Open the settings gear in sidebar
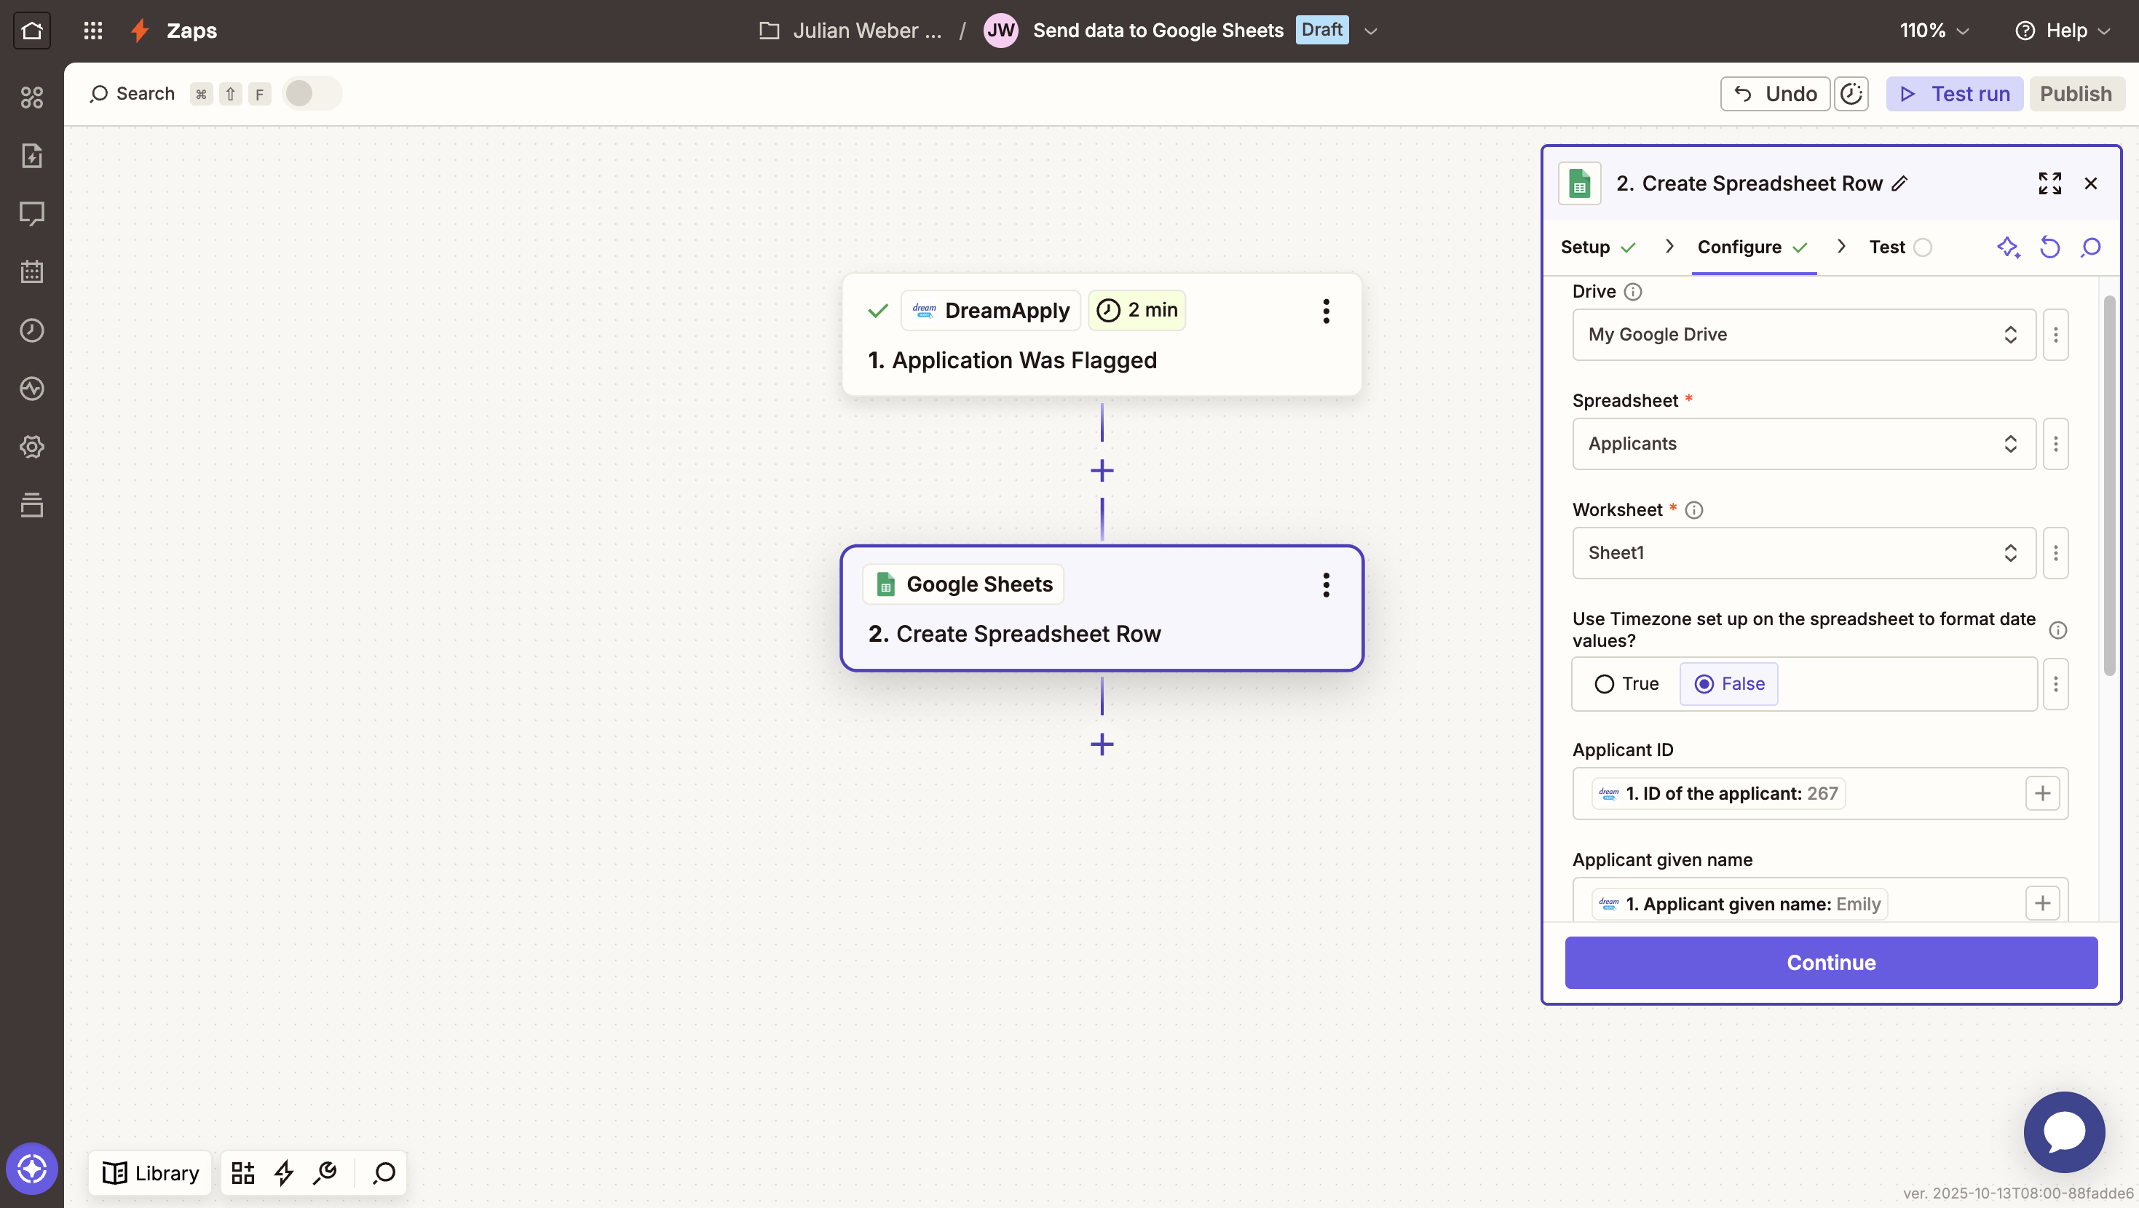 coord(31,447)
